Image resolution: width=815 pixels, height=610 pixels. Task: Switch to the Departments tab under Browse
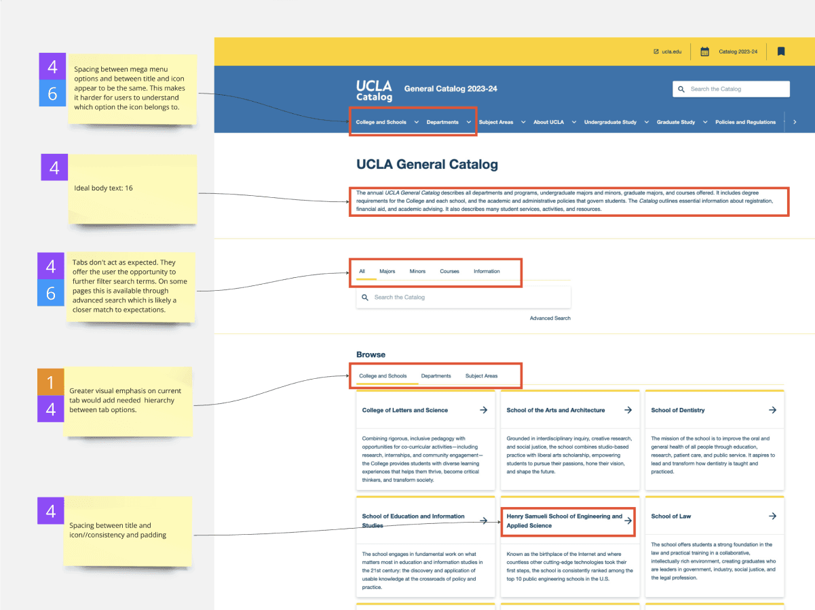tap(436, 375)
